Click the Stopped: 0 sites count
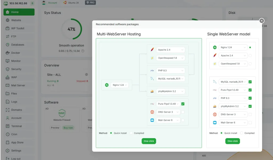The height and width of the screenshot is (160, 273). [82, 81]
